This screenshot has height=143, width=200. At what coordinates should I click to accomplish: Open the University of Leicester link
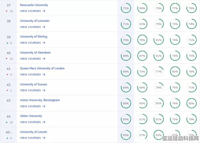pyautogui.click(x=35, y=21)
